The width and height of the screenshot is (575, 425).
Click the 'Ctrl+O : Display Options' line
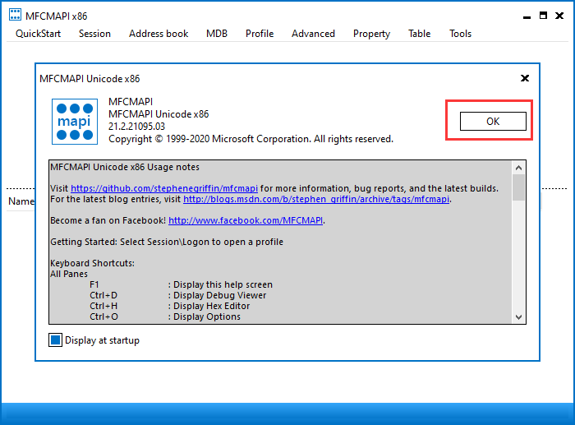click(x=165, y=316)
